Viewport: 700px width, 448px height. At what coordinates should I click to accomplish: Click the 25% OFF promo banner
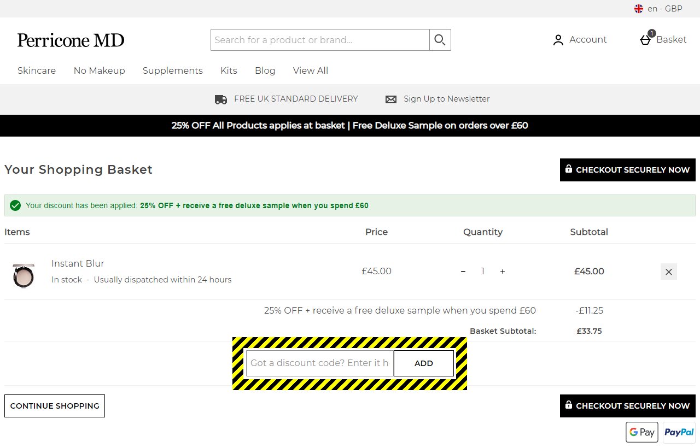pyautogui.click(x=350, y=126)
